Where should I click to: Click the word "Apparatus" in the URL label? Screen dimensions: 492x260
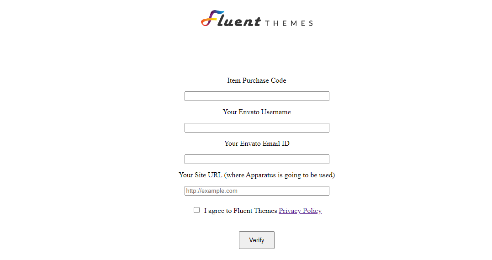coord(260,175)
